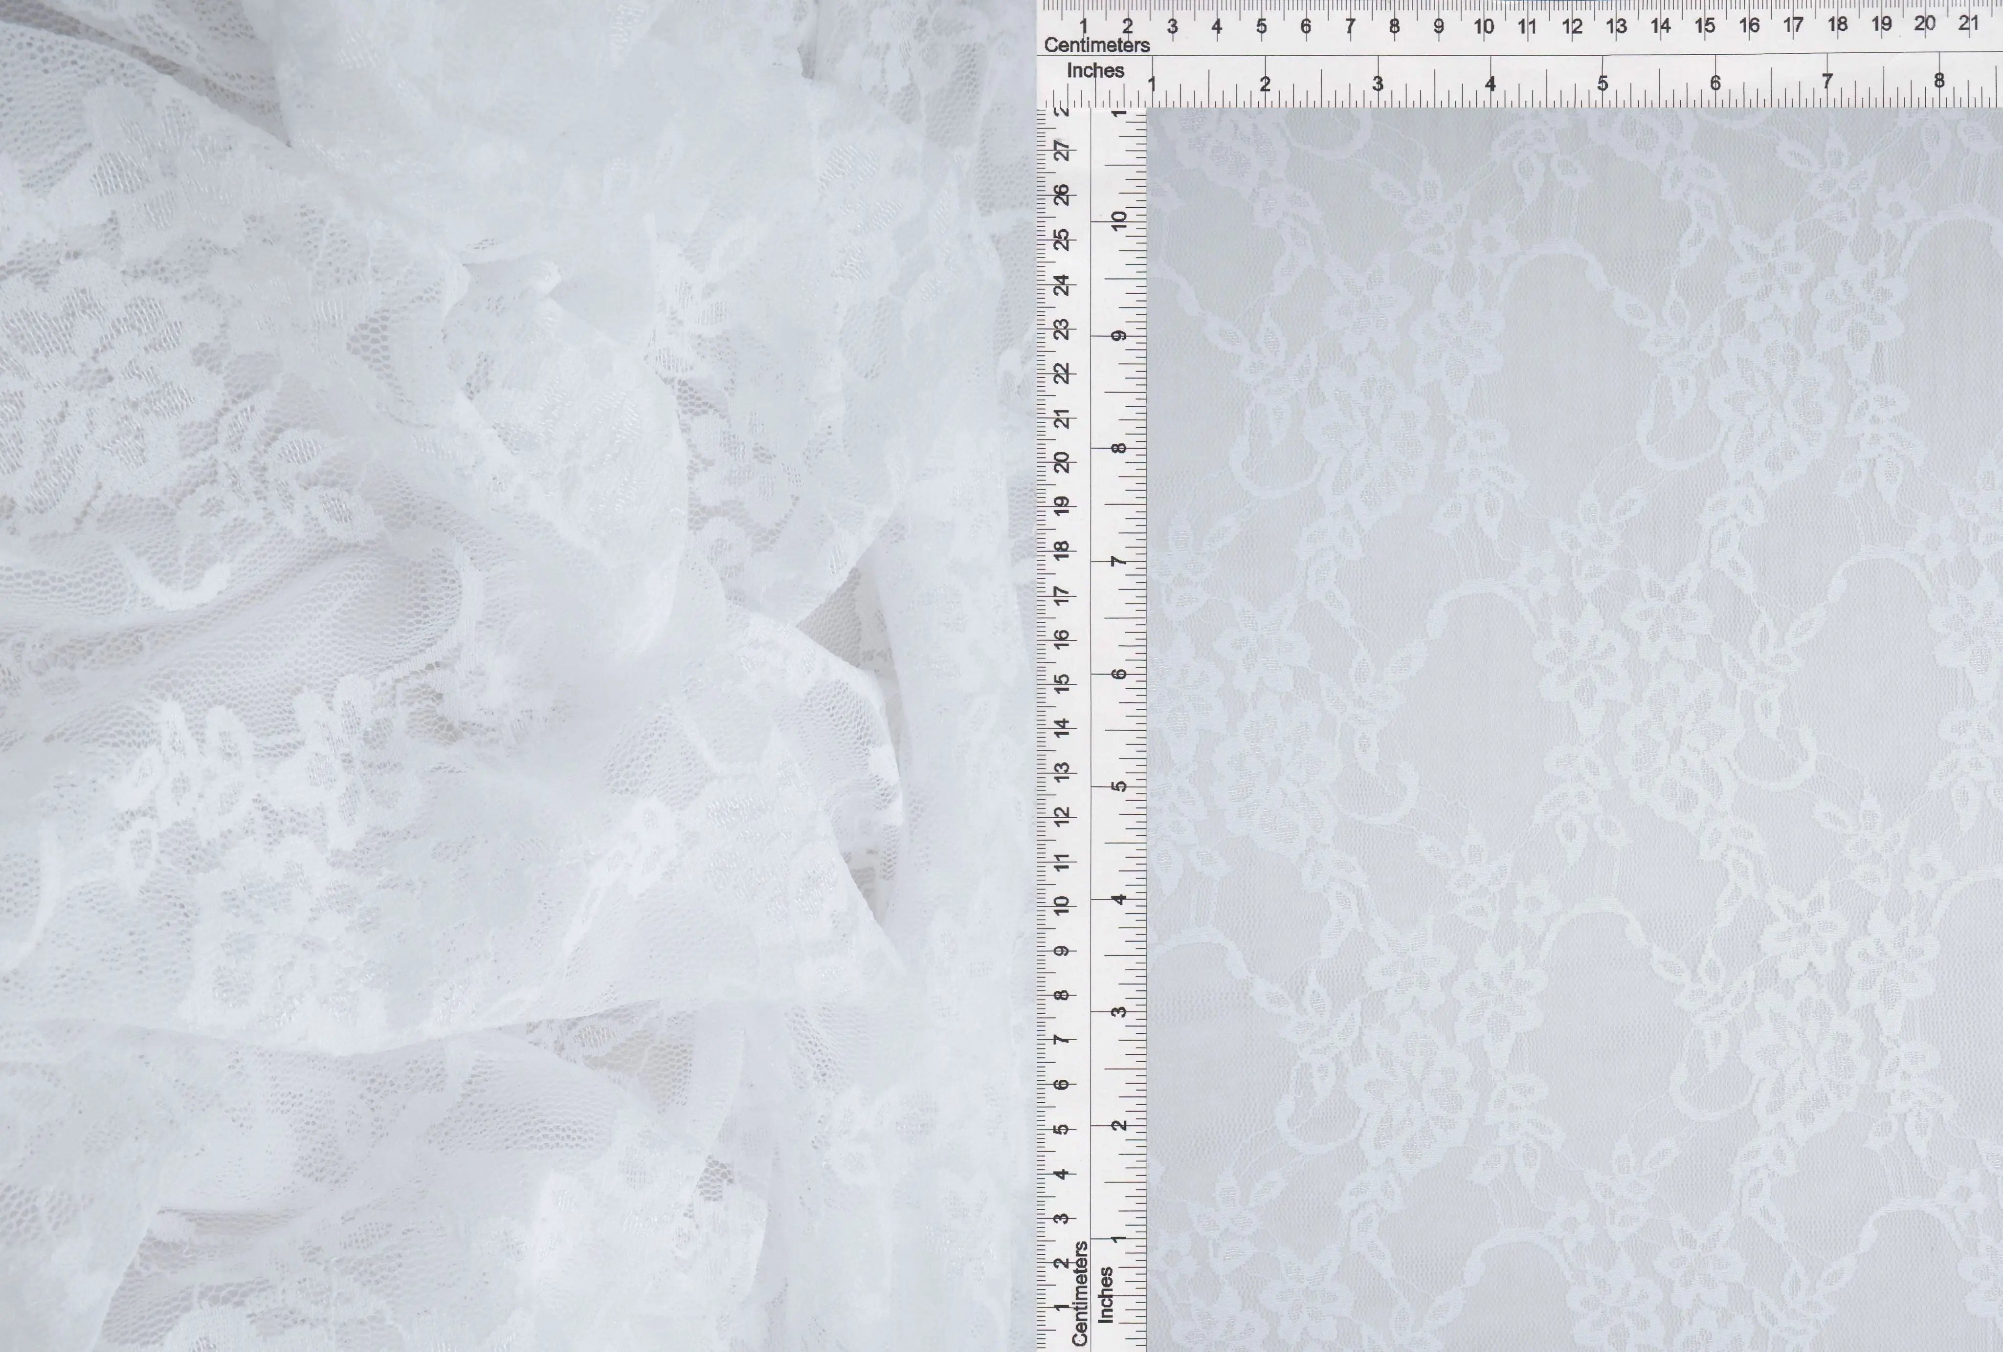Click number 5 on vertical inch ruler
Viewport: 2003px width, 1352px height.
[1119, 786]
